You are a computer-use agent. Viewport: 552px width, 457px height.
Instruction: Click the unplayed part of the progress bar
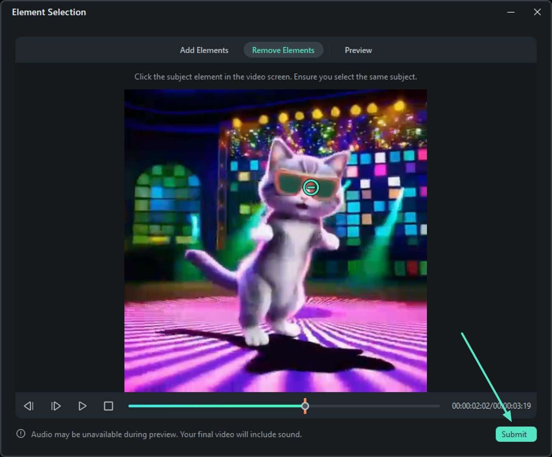(375, 406)
